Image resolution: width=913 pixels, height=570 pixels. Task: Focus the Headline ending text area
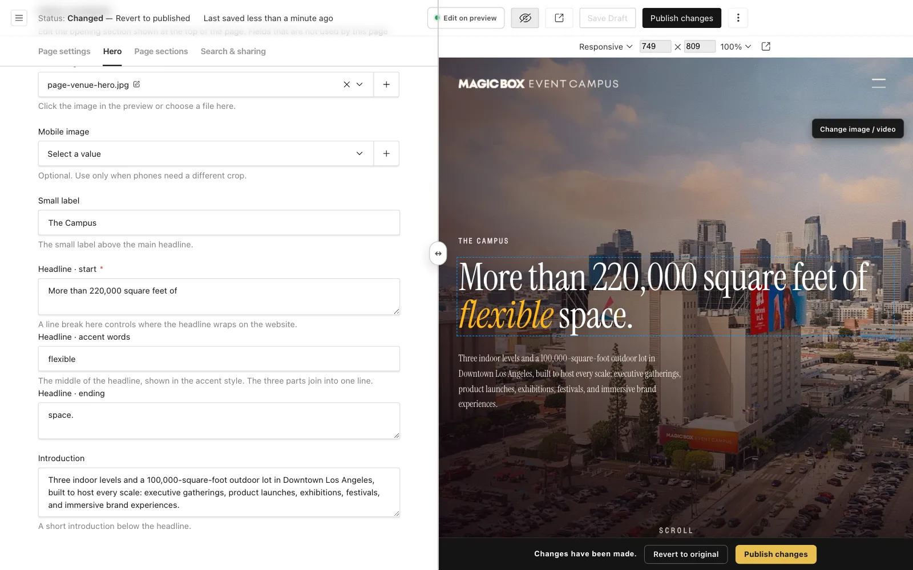click(x=219, y=421)
